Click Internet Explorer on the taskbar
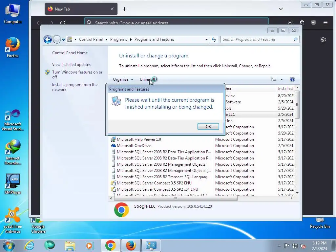 (x=29, y=245)
